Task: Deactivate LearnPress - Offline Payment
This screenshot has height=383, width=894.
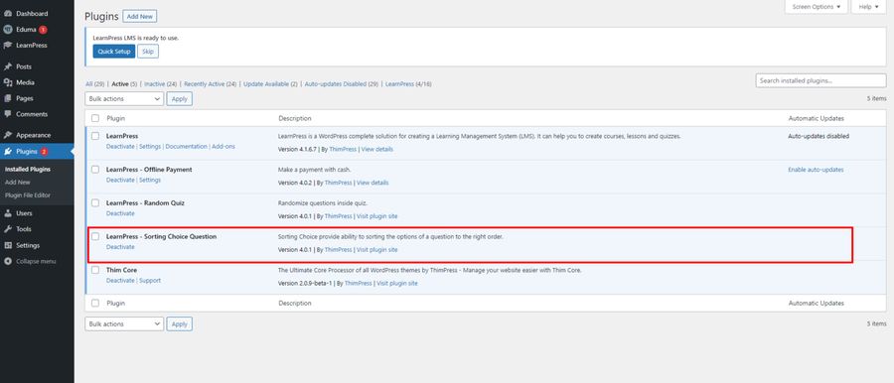Action: pos(120,180)
